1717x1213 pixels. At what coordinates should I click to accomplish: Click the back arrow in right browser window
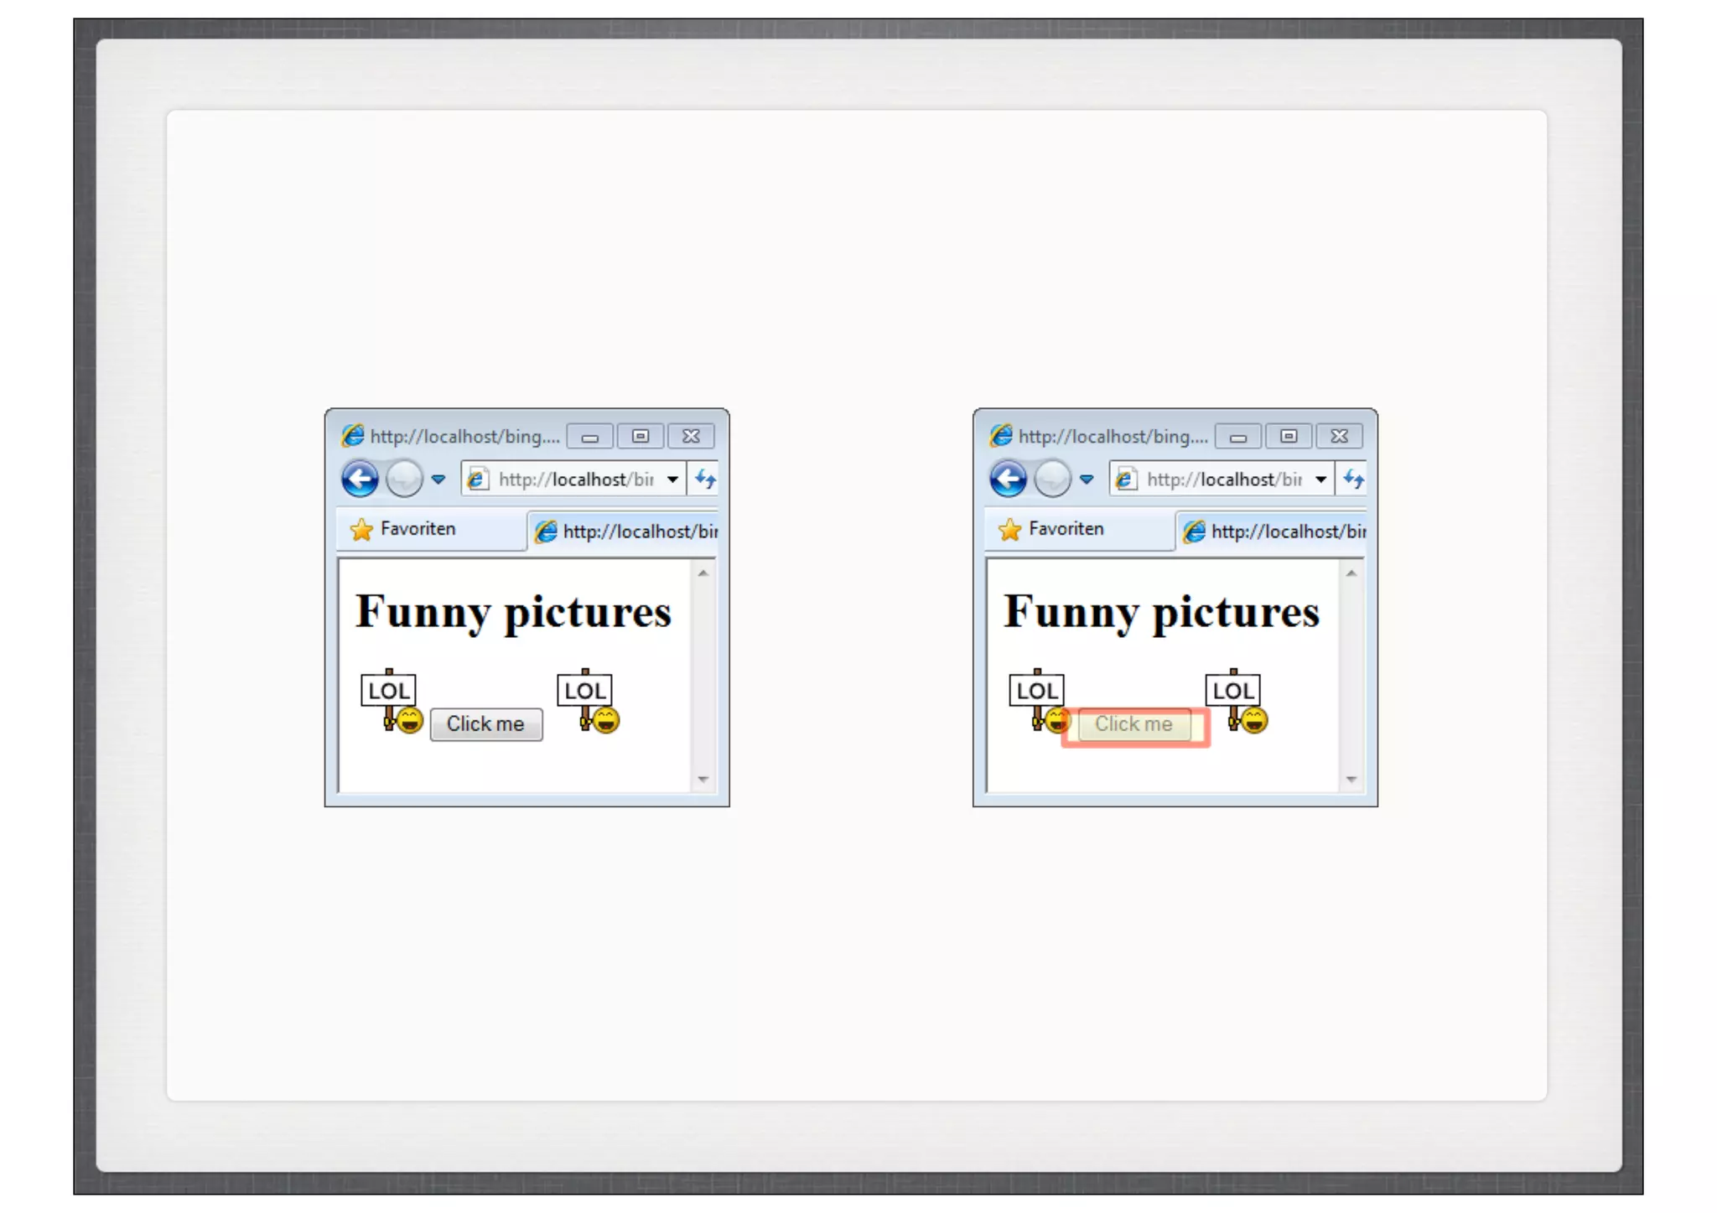(1008, 479)
